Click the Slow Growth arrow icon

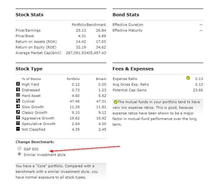[18, 107]
